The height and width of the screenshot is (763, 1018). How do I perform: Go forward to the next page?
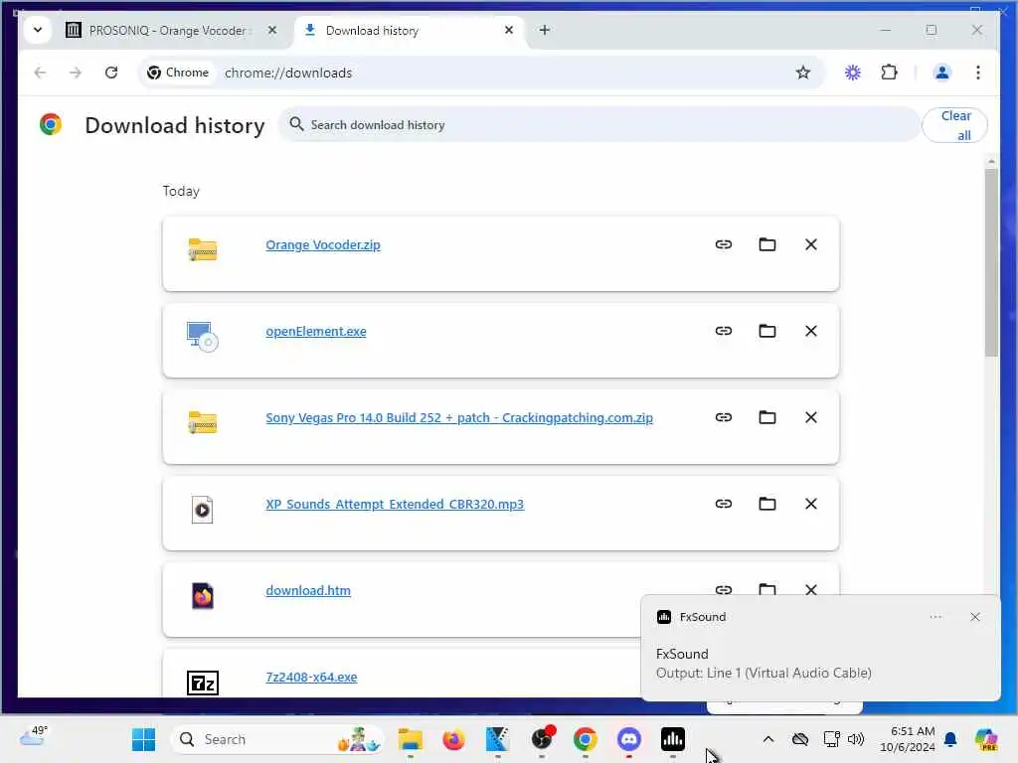[x=76, y=73]
